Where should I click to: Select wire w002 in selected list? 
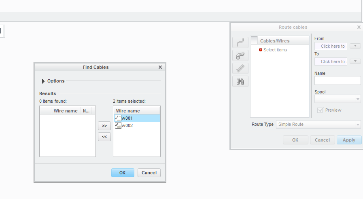(137, 125)
